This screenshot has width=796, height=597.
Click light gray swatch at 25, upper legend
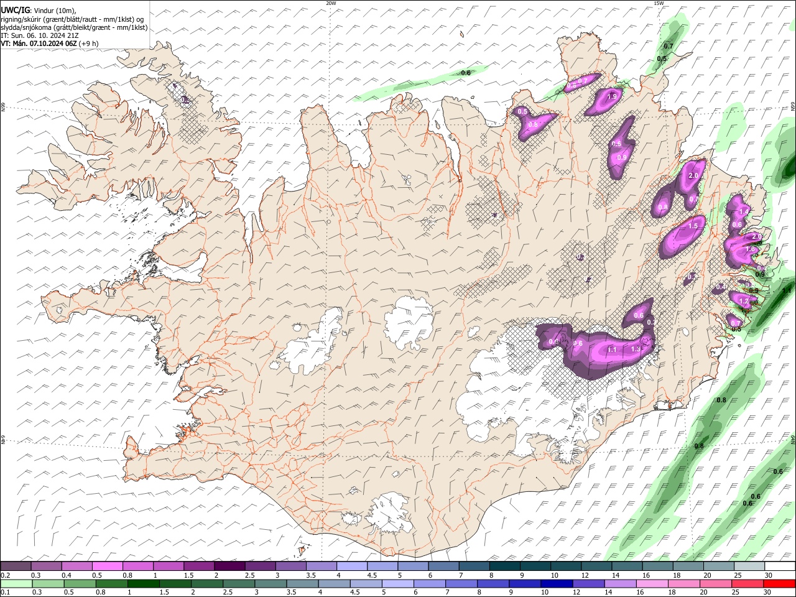pos(749,567)
